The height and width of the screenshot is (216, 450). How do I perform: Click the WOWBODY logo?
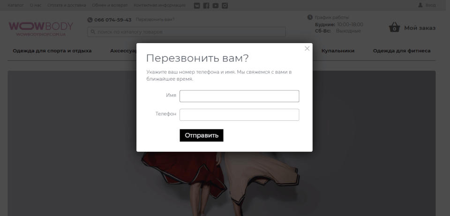[x=41, y=29]
